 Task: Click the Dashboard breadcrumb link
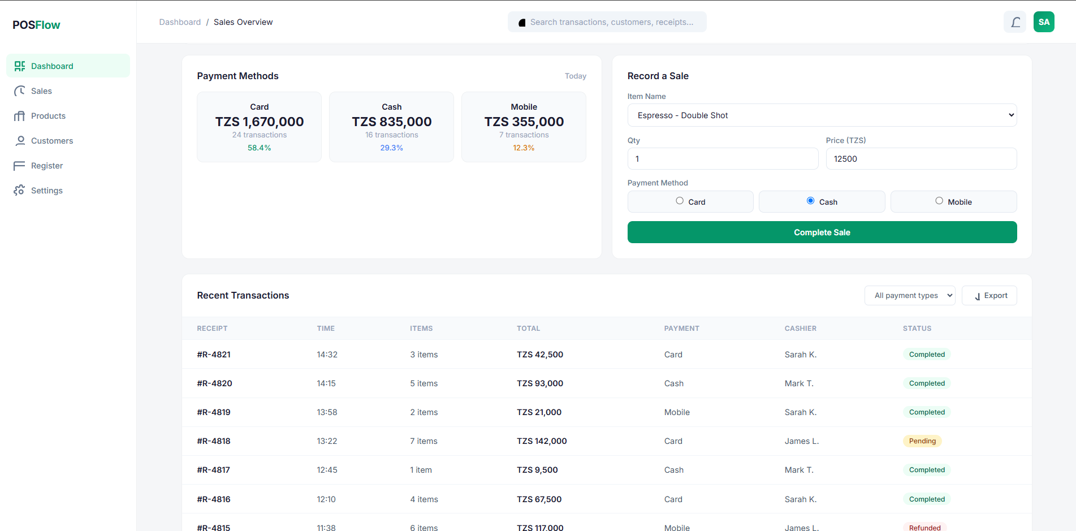click(x=180, y=22)
